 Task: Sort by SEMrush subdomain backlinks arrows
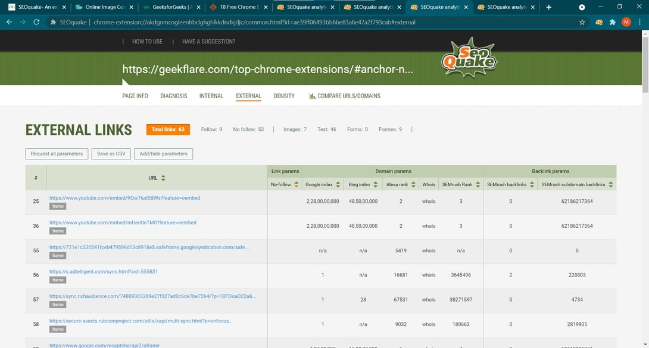pyautogui.click(x=610, y=184)
